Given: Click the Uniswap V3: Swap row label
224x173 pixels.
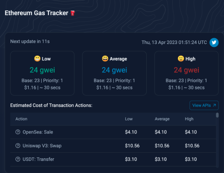Looking at the screenshot, I should pyautogui.click(x=42, y=146).
